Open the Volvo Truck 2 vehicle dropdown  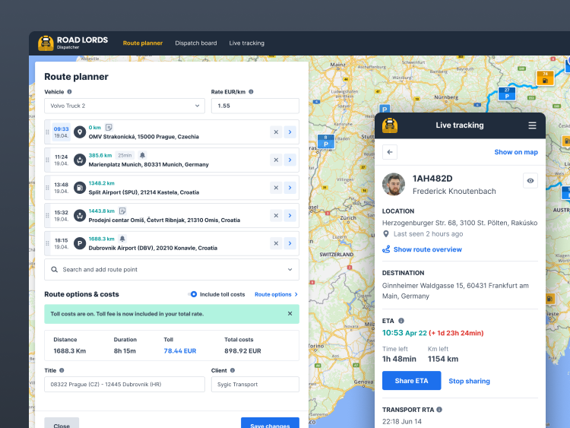(125, 106)
